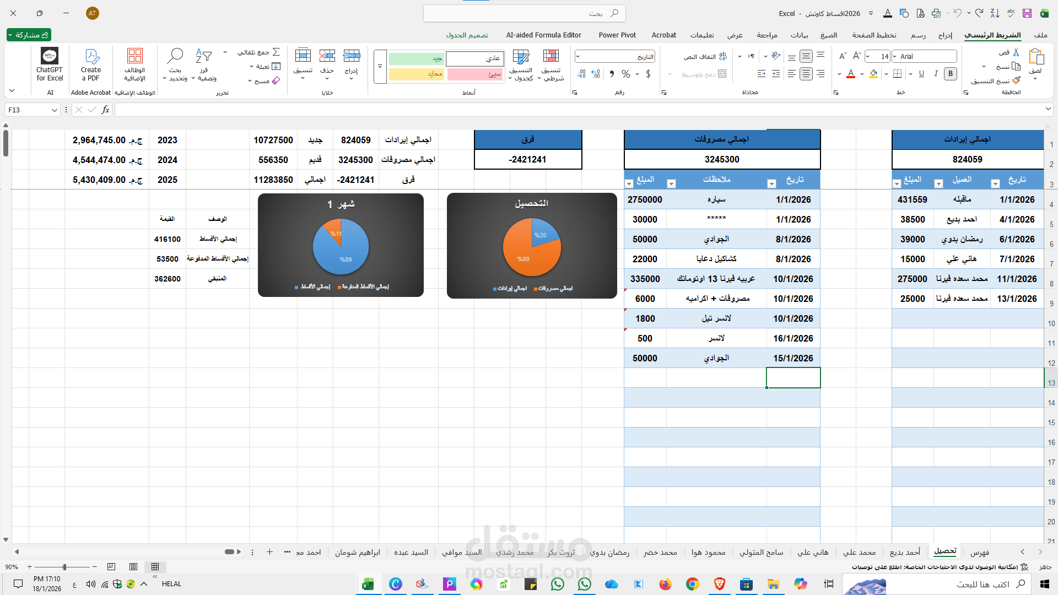
Task: Expand the number format dropdown
Action: (x=577, y=56)
